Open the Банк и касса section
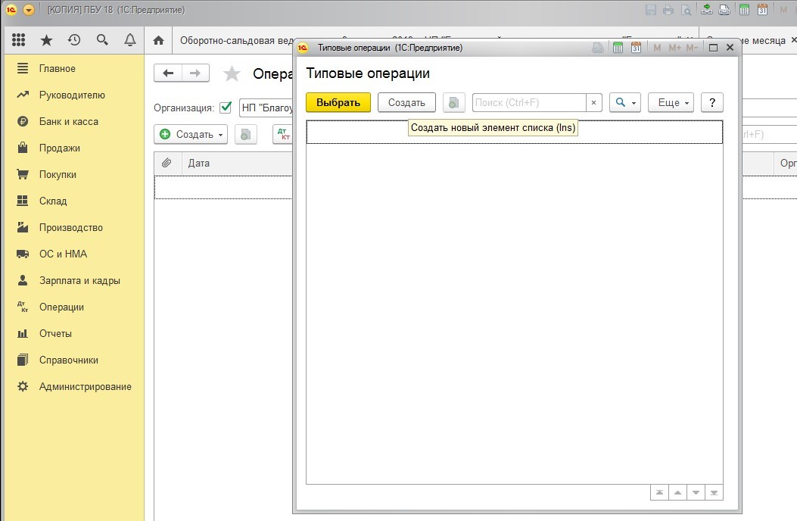This screenshot has height=521, width=797. (x=68, y=121)
